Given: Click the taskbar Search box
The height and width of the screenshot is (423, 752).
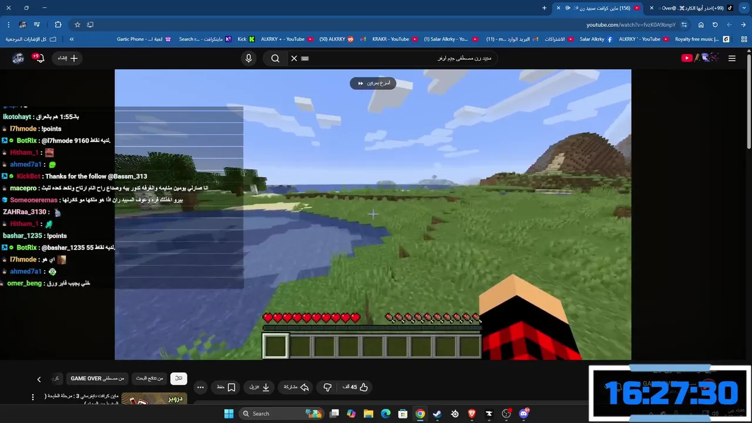Looking at the screenshot, I should (x=281, y=414).
